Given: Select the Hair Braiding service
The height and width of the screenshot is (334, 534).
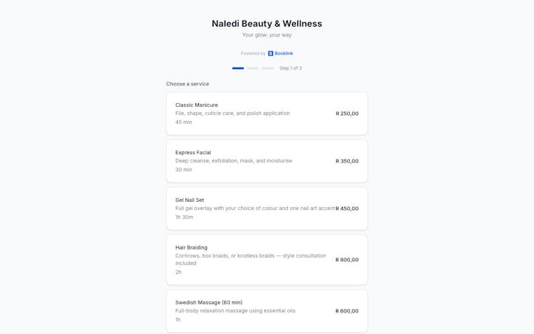Looking at the screenshot, I should (266, 260).
